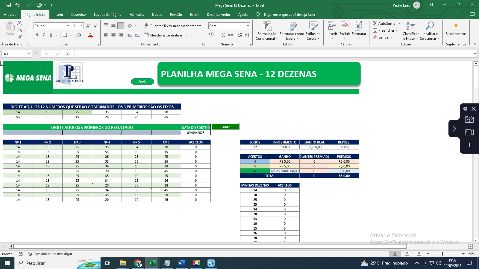Screen dimensions: 479x269
Task: Open the Geral number format dropdown
Action: (x=248, y=26)
